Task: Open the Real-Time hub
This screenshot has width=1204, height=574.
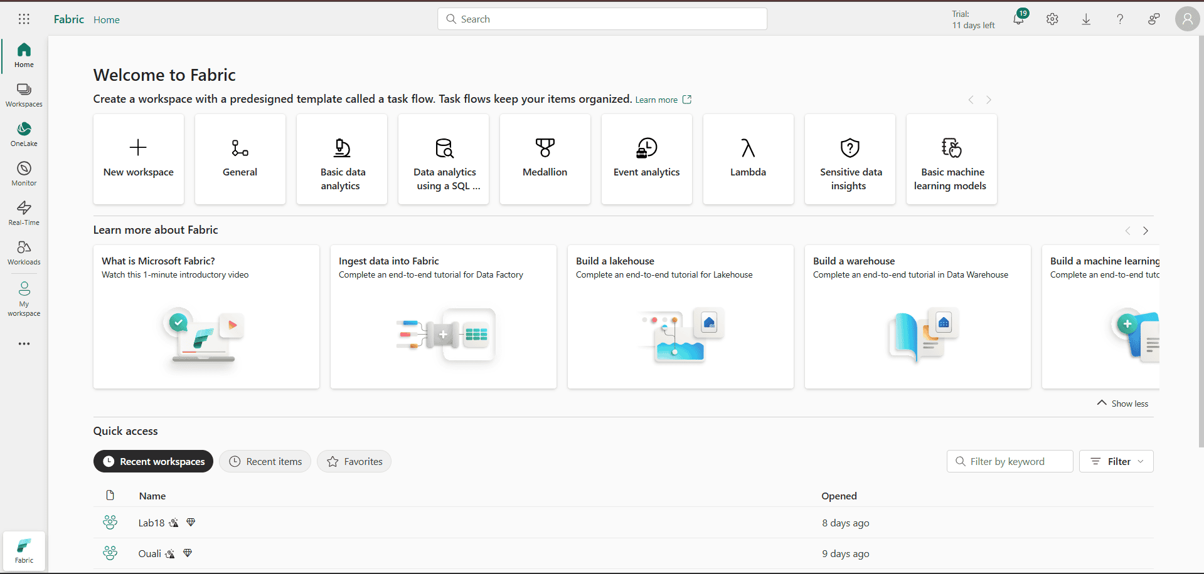Action: (x=24, y=212)
